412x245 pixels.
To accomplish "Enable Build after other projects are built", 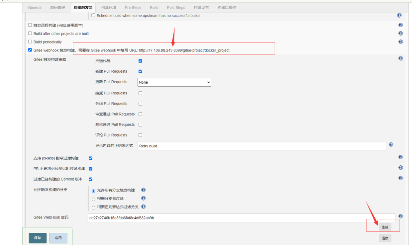I will [x=30, y=33].
